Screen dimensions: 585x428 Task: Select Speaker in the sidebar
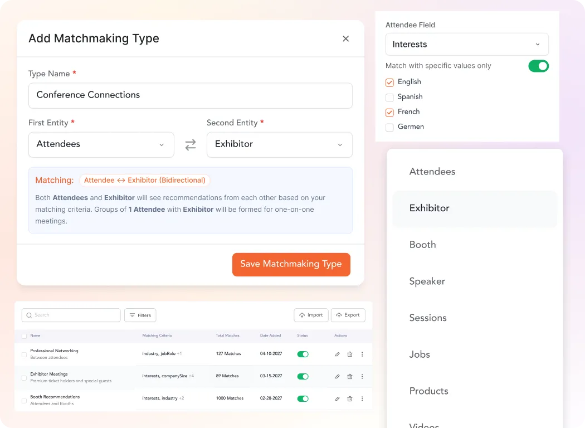tap(427, 281)
